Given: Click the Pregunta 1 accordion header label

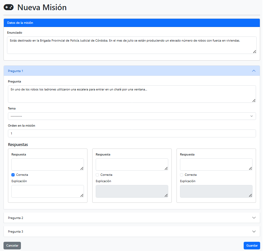Looking at the screenshot, I should [x=16, y=71].
